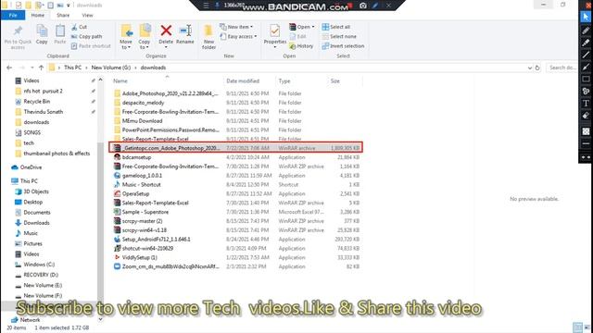The width and height of the screenshot is (593, 333).
Task: Select the despacito_melody folder
Action: point(143,103)
